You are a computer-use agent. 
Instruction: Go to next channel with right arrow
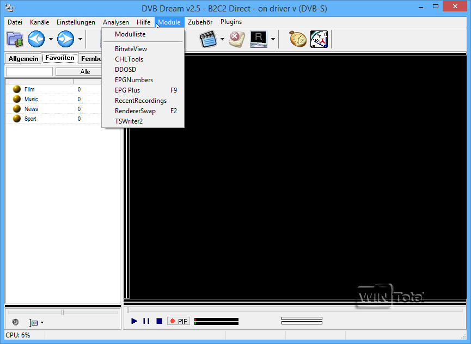click(x=65, y=39)
